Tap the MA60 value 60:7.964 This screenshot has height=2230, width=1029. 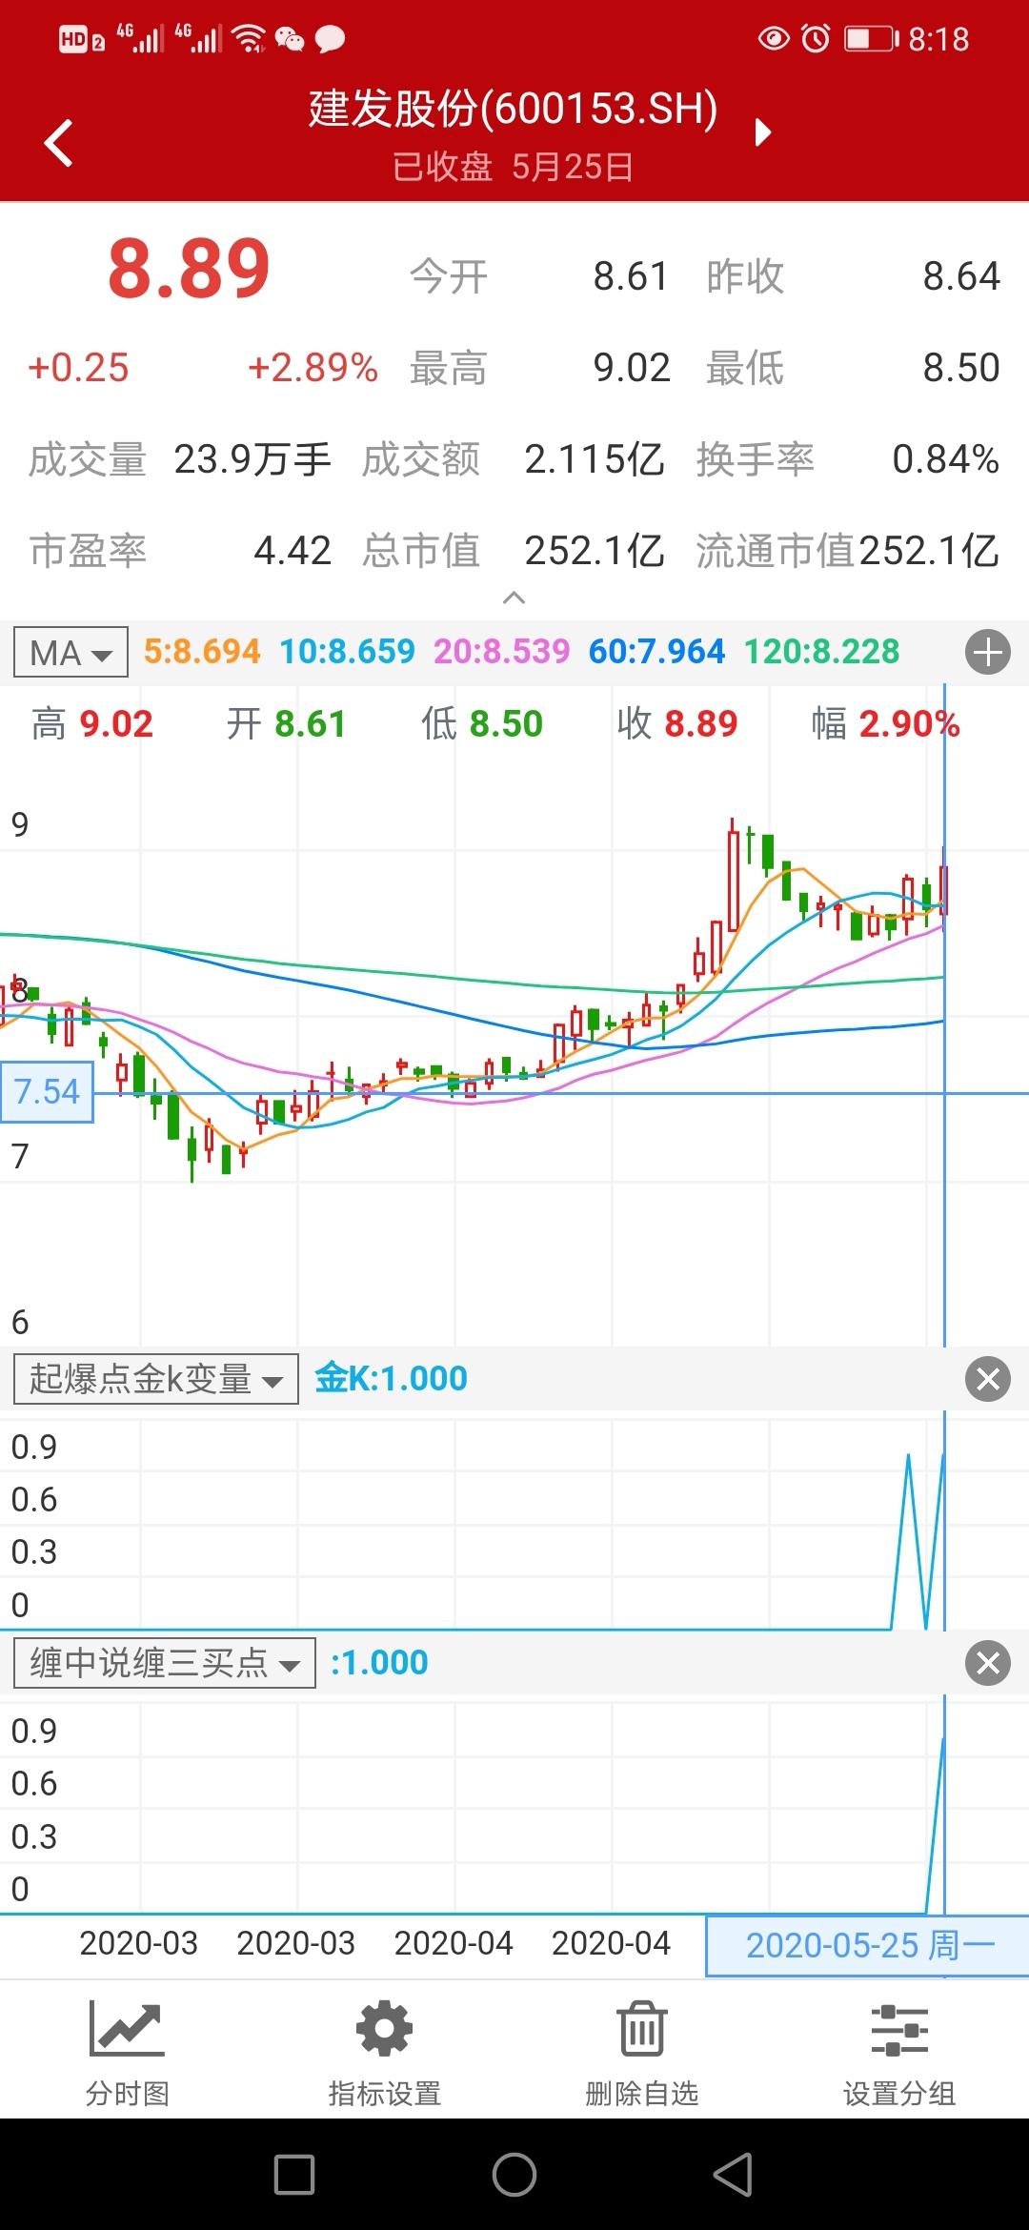656,652
